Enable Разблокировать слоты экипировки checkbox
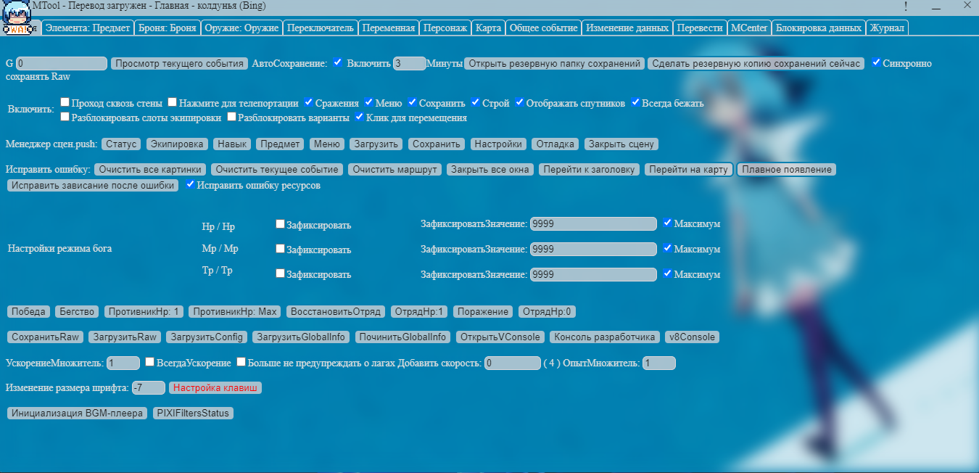Image resolution: width=979 pixels, height=473 pixels. coord(65,116)
